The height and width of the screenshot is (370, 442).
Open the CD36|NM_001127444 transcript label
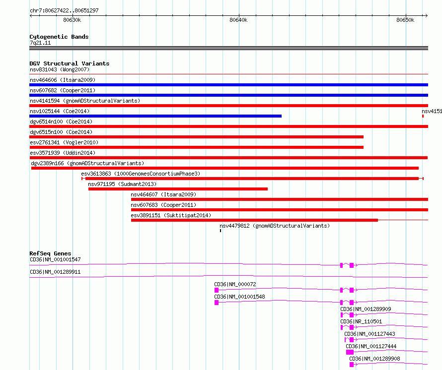click(371, 346)
